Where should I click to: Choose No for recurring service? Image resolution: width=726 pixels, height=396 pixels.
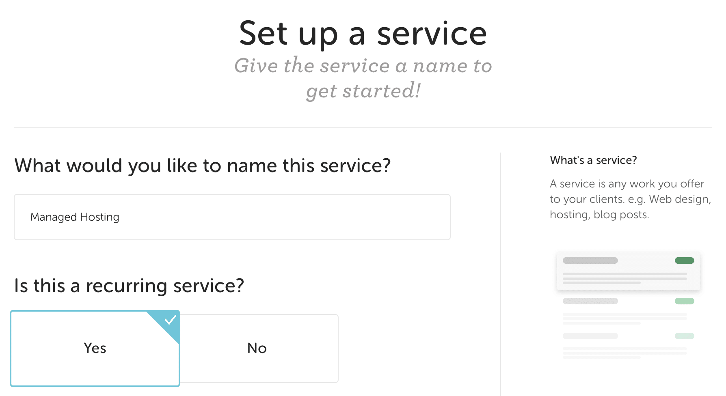257,348
